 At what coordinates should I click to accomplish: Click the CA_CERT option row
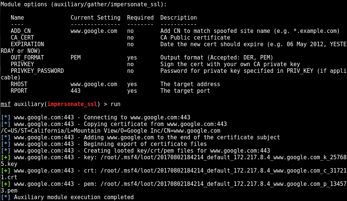click(22, 38)
